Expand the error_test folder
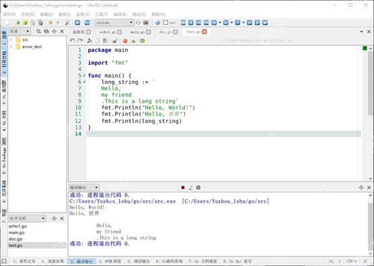This screenshot has width=374, height=266. [11, 47]
